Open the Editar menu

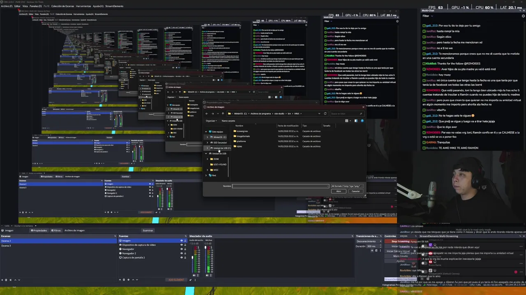(17, 6)
